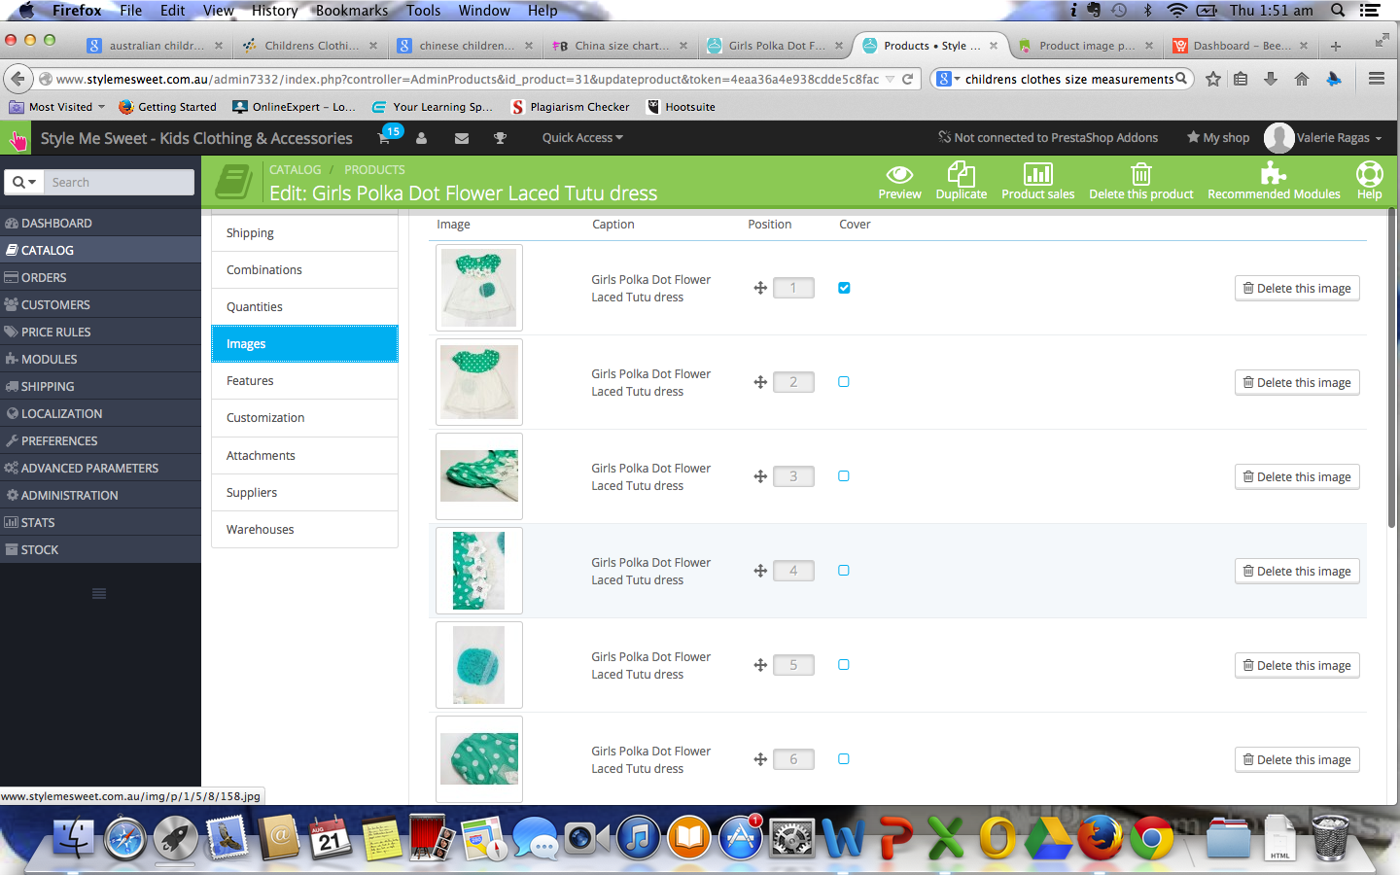The height and width of the screenshot is (875, 1400).
Task: Check the cover checkbox for image 5
Action: [844, 665]
